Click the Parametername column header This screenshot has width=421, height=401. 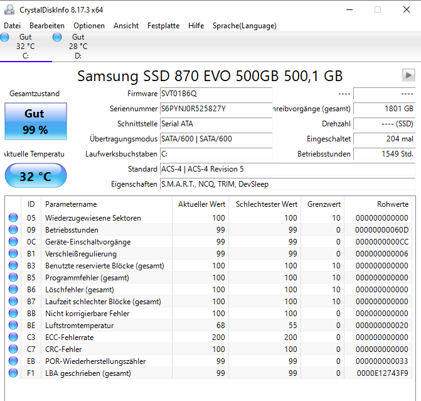tap(106, 204)
